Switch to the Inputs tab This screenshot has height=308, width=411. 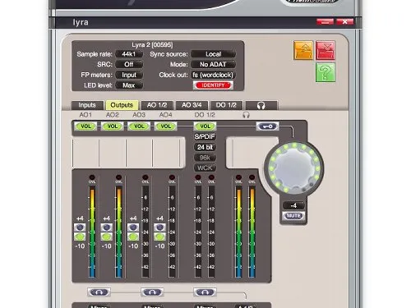87,105
